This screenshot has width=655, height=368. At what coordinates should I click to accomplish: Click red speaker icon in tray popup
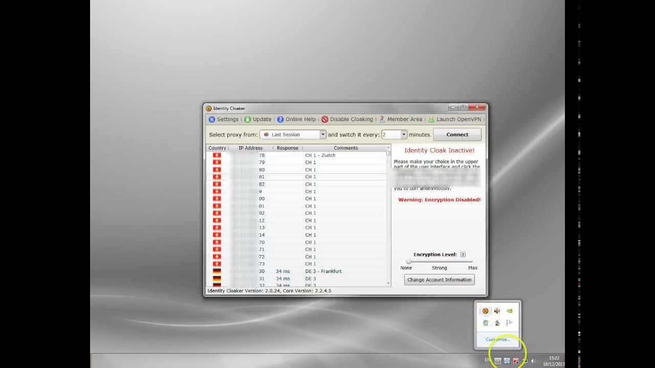(x=497, y=311)
